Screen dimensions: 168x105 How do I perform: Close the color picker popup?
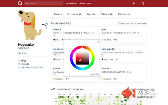pos(99,42)
